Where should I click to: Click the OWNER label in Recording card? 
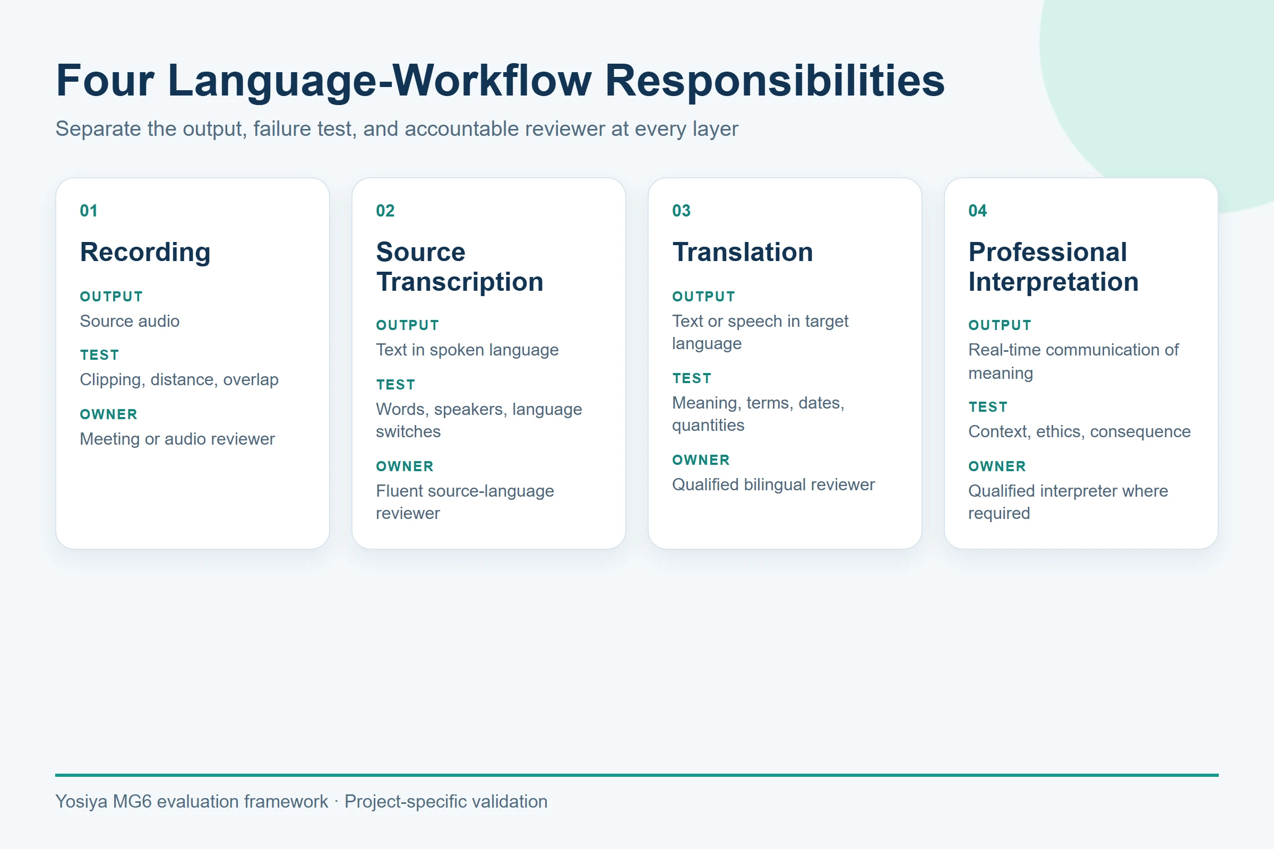(108, 414)
